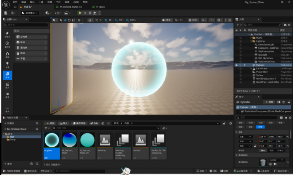This screenshot has height=175, width=293.
Task: Select the Basic star category in Place Actors
Action: [7, 35]
